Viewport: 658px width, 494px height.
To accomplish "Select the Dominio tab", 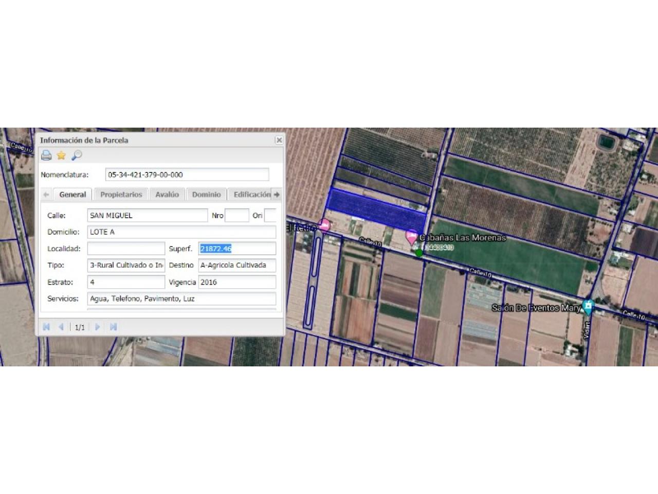I will (x=206, y=195).
